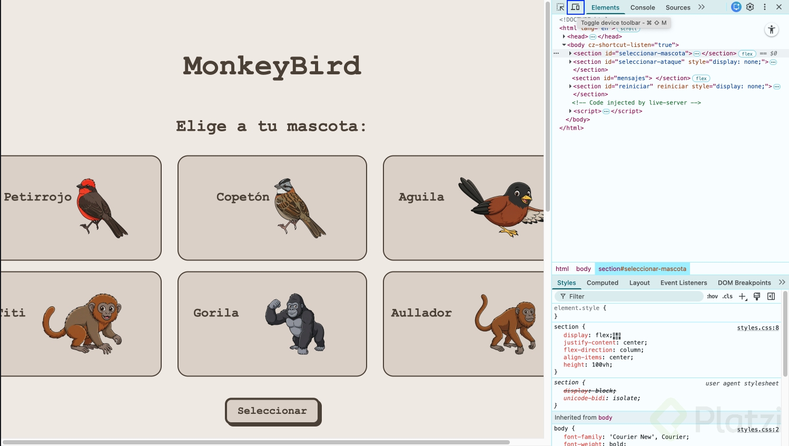Viewport: 789px width, 446px height.
Task: Click the Styles pane vertical scrollbar
Action: (x=785, y=334)
